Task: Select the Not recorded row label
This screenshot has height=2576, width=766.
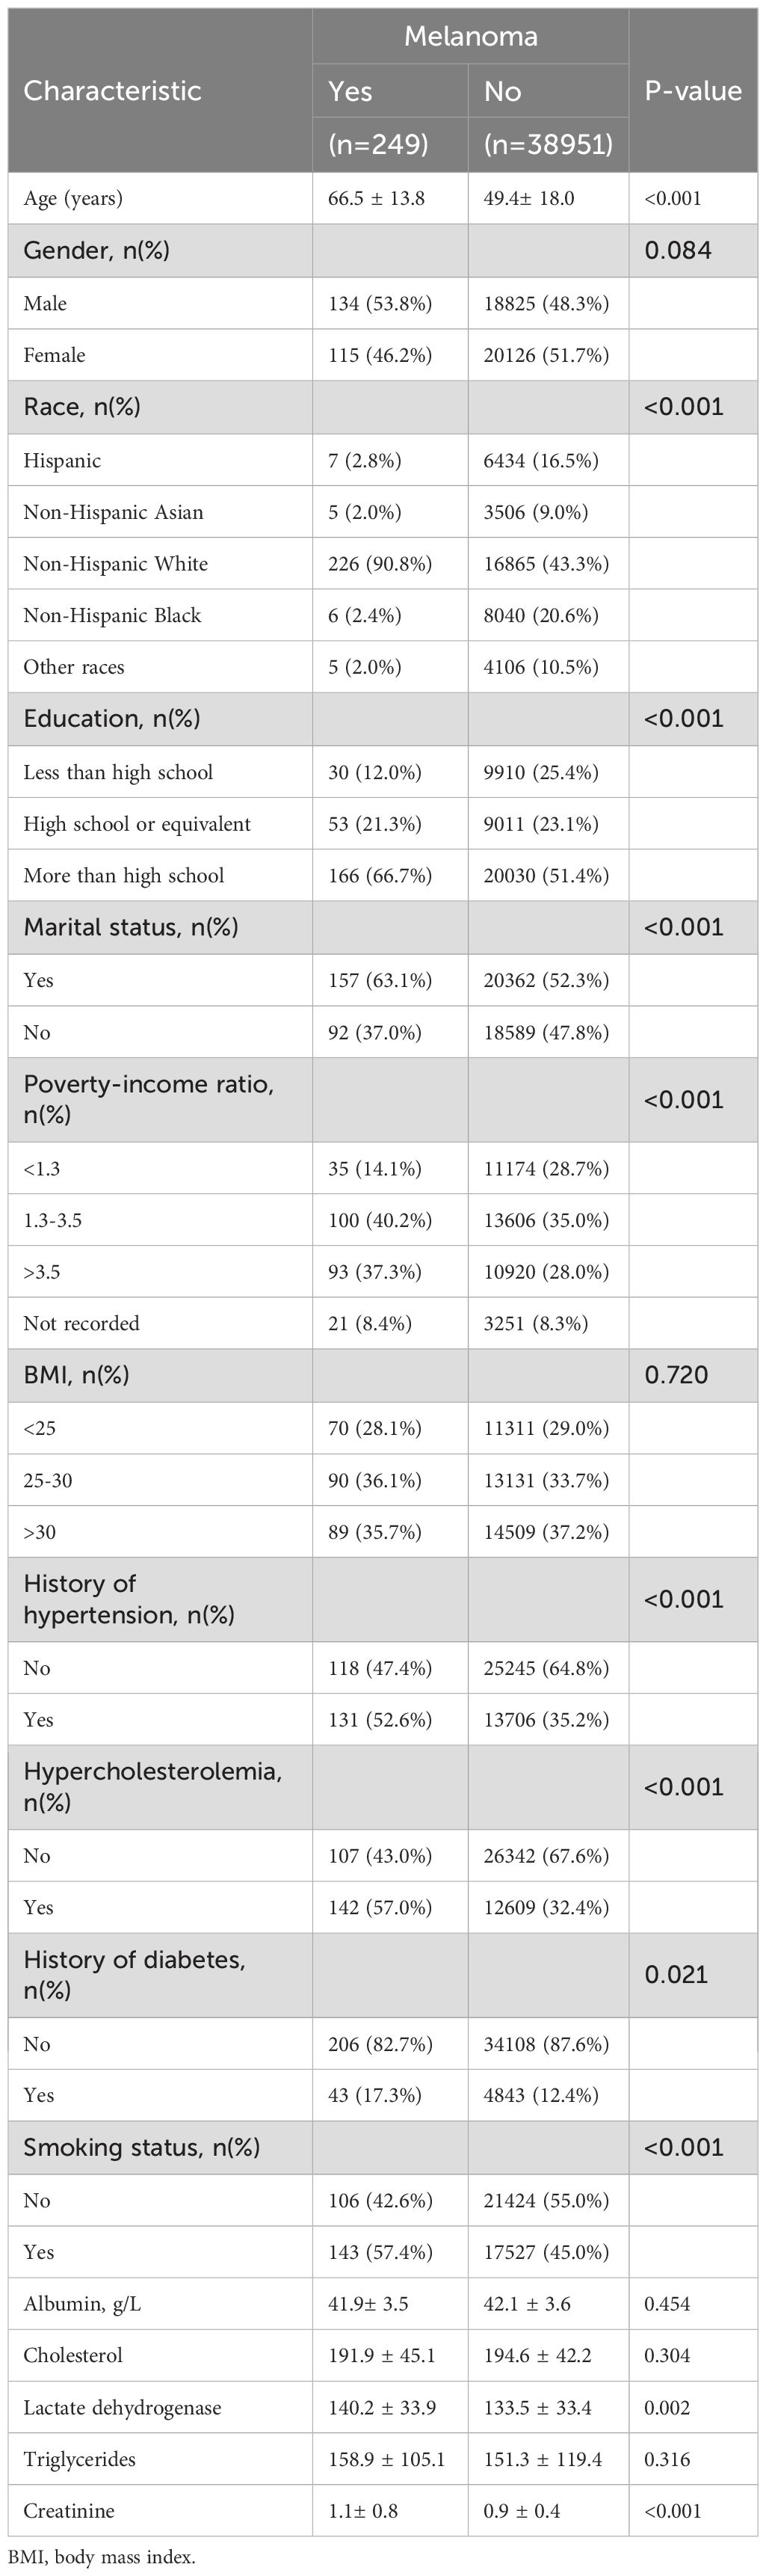Action: (81, 1324)
